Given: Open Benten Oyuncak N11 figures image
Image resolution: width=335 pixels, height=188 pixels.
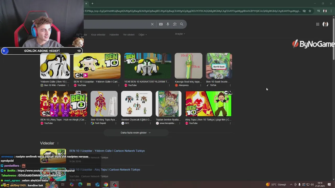Looking at the screenshot, I should click(137, 104).
